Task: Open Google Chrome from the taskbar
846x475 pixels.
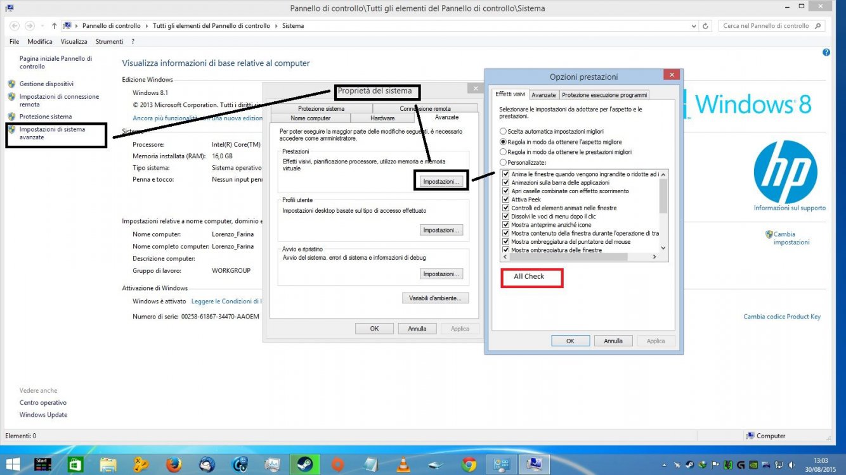Action: point(469,464)
